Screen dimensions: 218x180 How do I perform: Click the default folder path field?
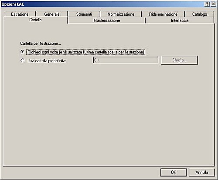click(126, 60)
